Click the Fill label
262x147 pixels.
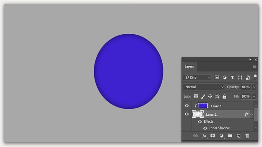pyautogui.click(x=236, y=96)
